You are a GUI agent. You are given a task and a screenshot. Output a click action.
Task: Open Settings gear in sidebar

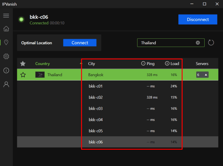[x=6, y=56]
